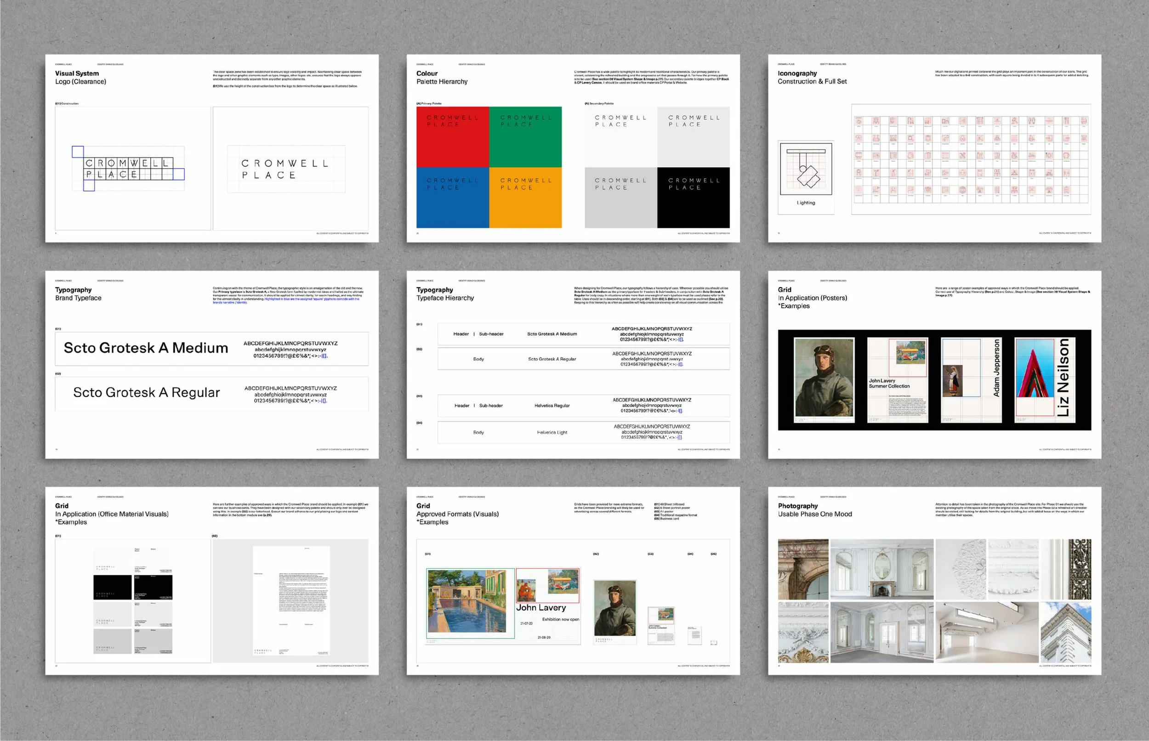
Task: Pick the orange primary palette swatch
Action: (525, 197)
